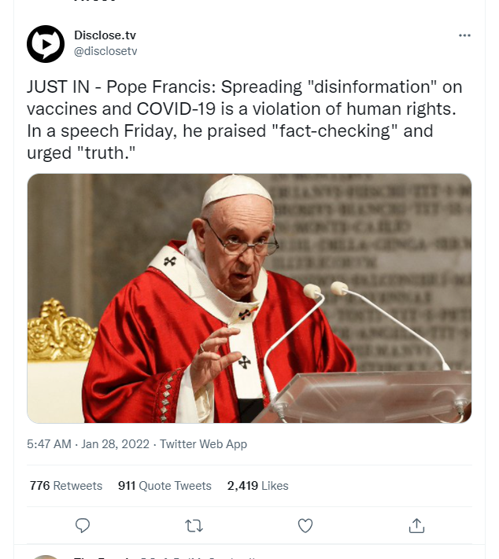This screenshot has width=499, height=559.
Task: Click the 5:47 AM Jan 28, 2022 timestamp
Action: tap(88, 444)
